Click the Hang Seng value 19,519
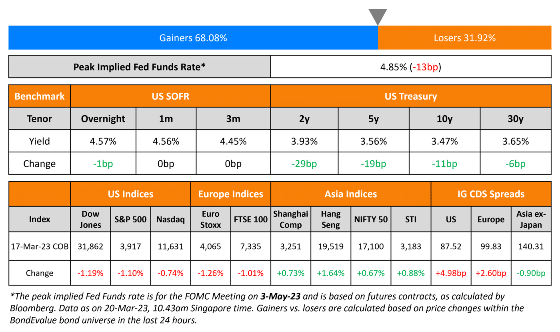The image size is (560, 332). [x=330, y=246]
